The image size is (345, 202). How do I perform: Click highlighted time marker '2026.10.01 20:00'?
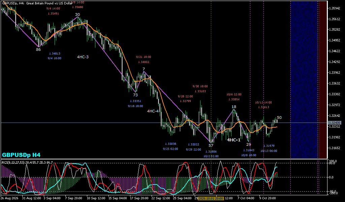[x=211, y=198]
